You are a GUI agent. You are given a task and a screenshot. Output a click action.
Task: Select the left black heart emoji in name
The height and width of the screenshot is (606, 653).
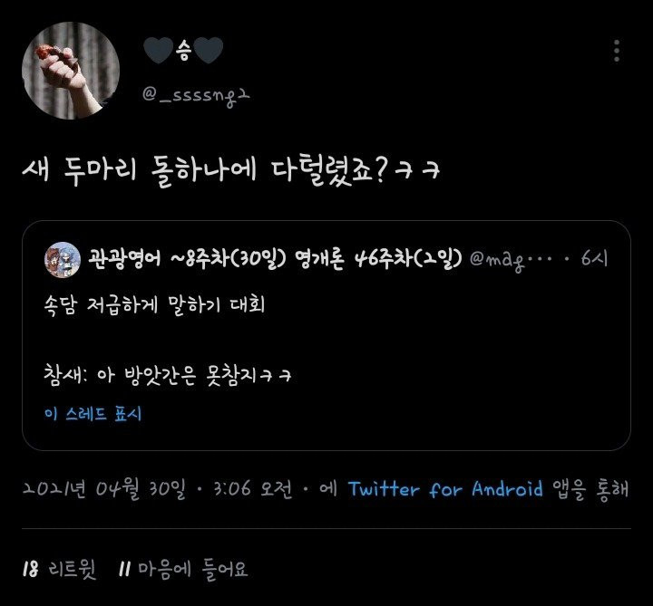[x=158, y=51]
